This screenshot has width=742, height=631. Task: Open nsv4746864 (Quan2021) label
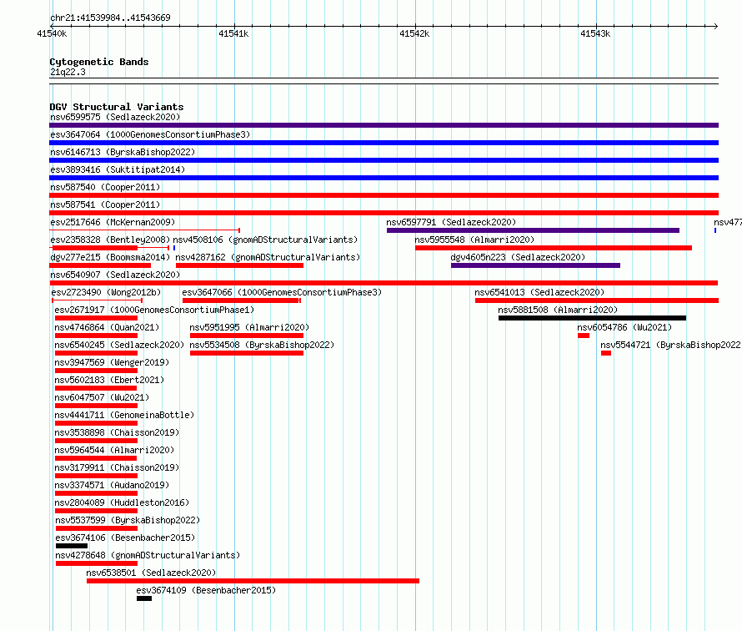point(107,327)
